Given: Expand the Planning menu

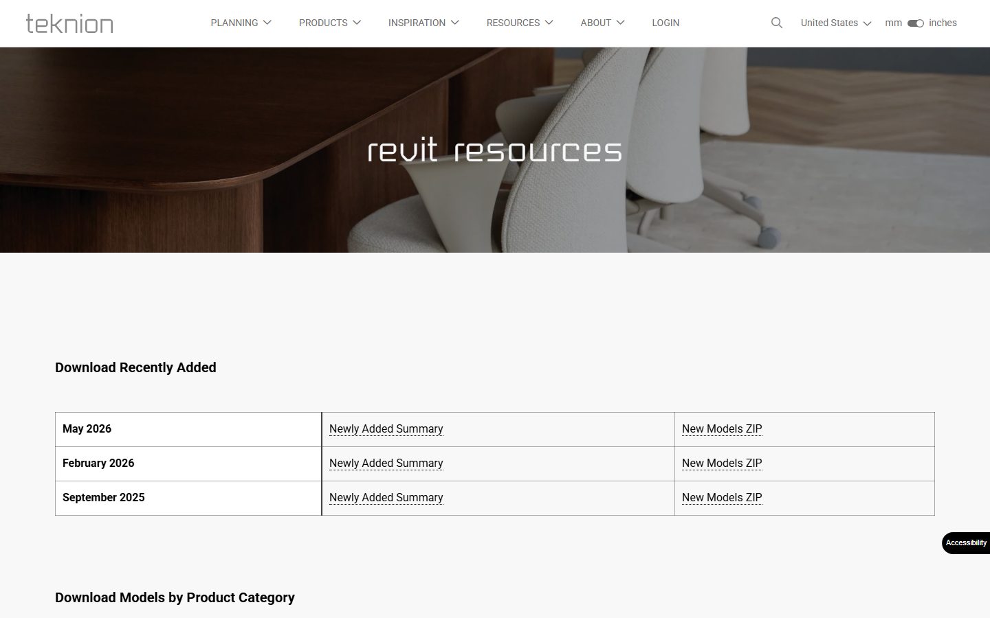Looking at the screenshot, I should [241, 23].
